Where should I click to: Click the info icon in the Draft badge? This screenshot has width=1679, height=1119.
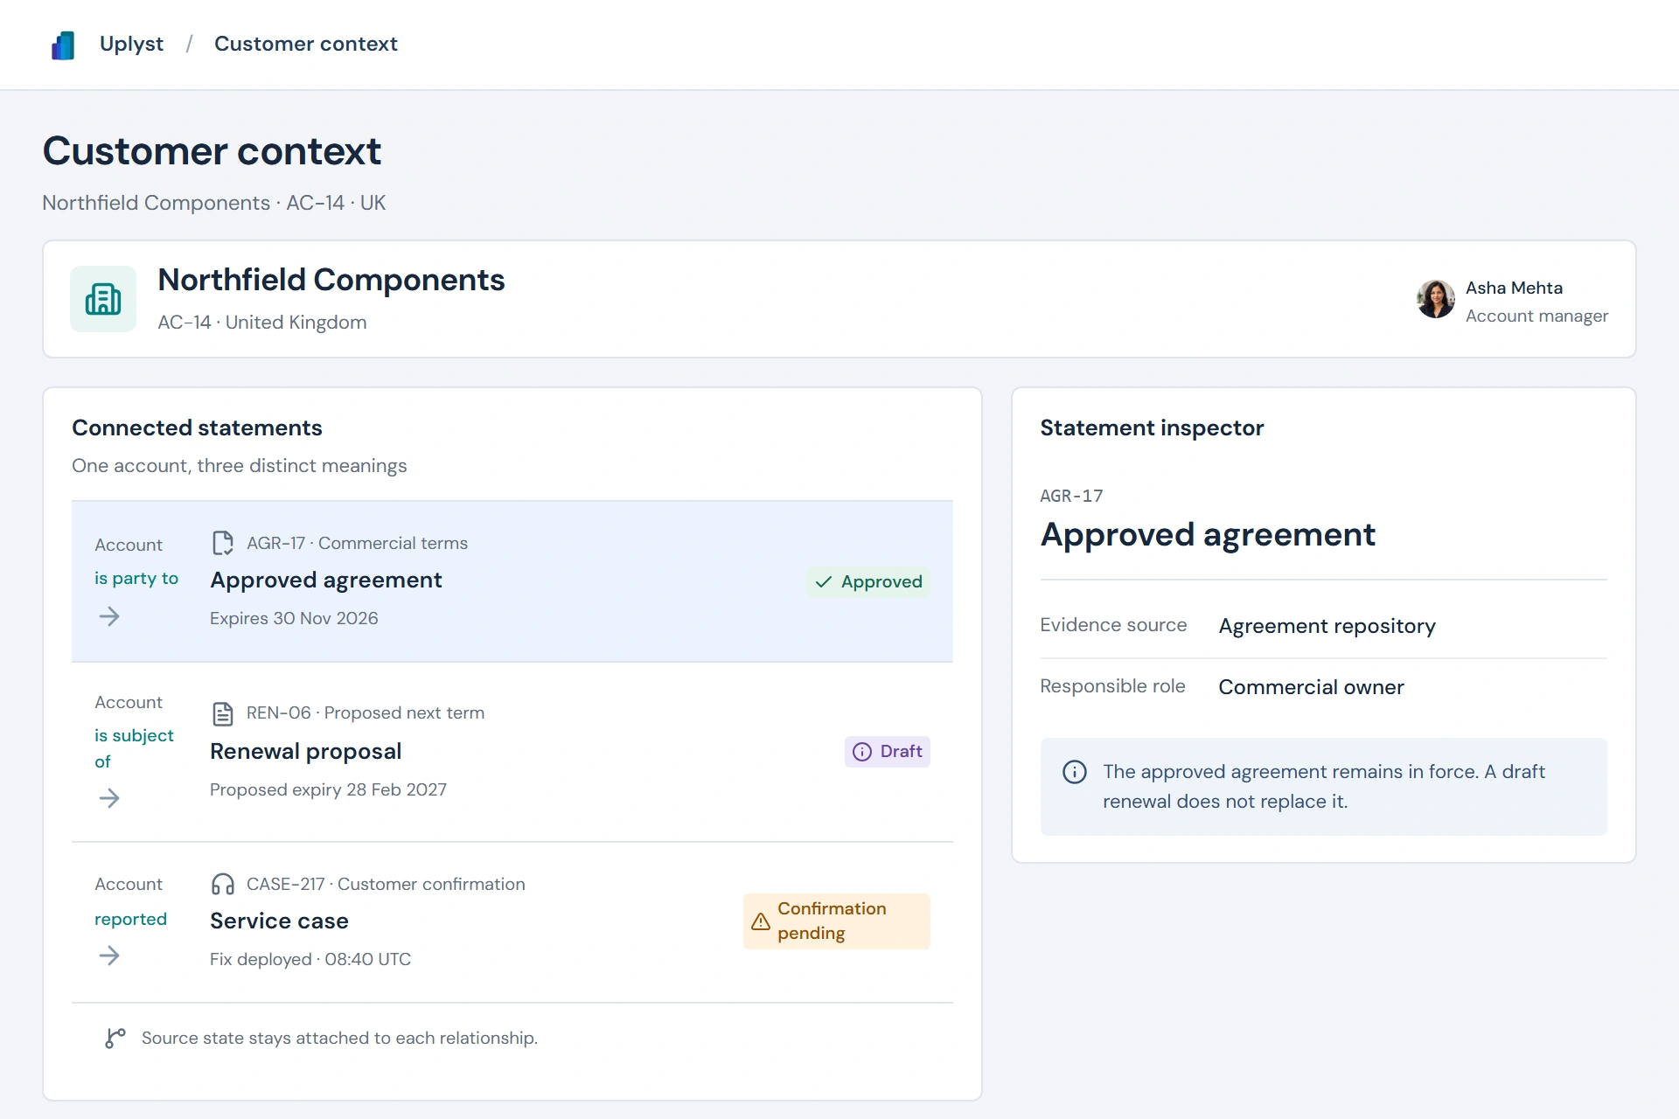[x=862, y=752]
